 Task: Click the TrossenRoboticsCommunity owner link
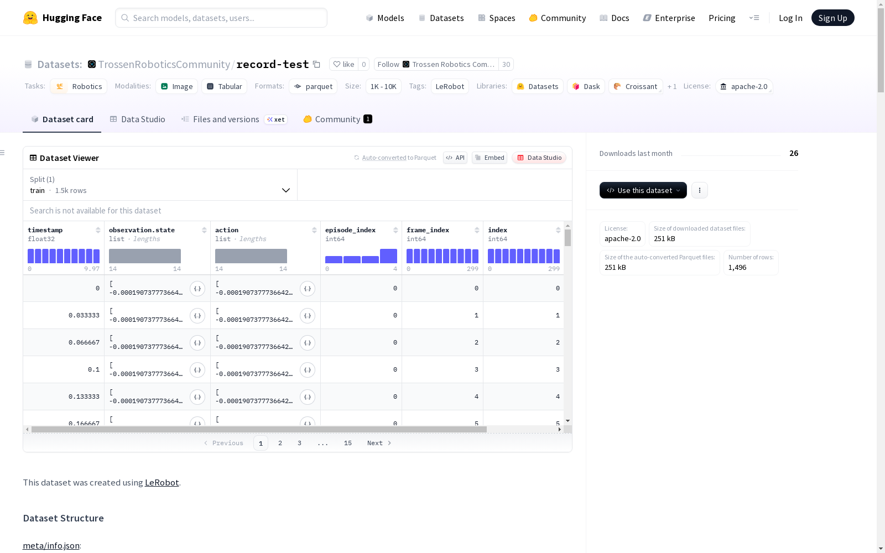point(164,64)
